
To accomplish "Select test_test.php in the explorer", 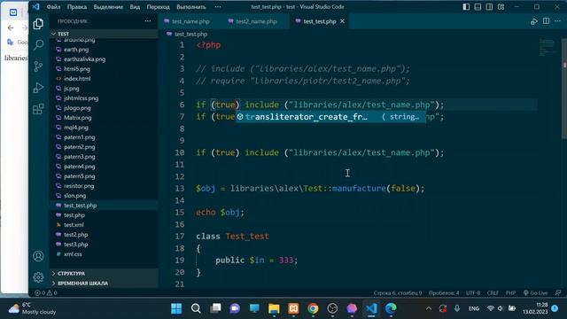I will (105, 206).
